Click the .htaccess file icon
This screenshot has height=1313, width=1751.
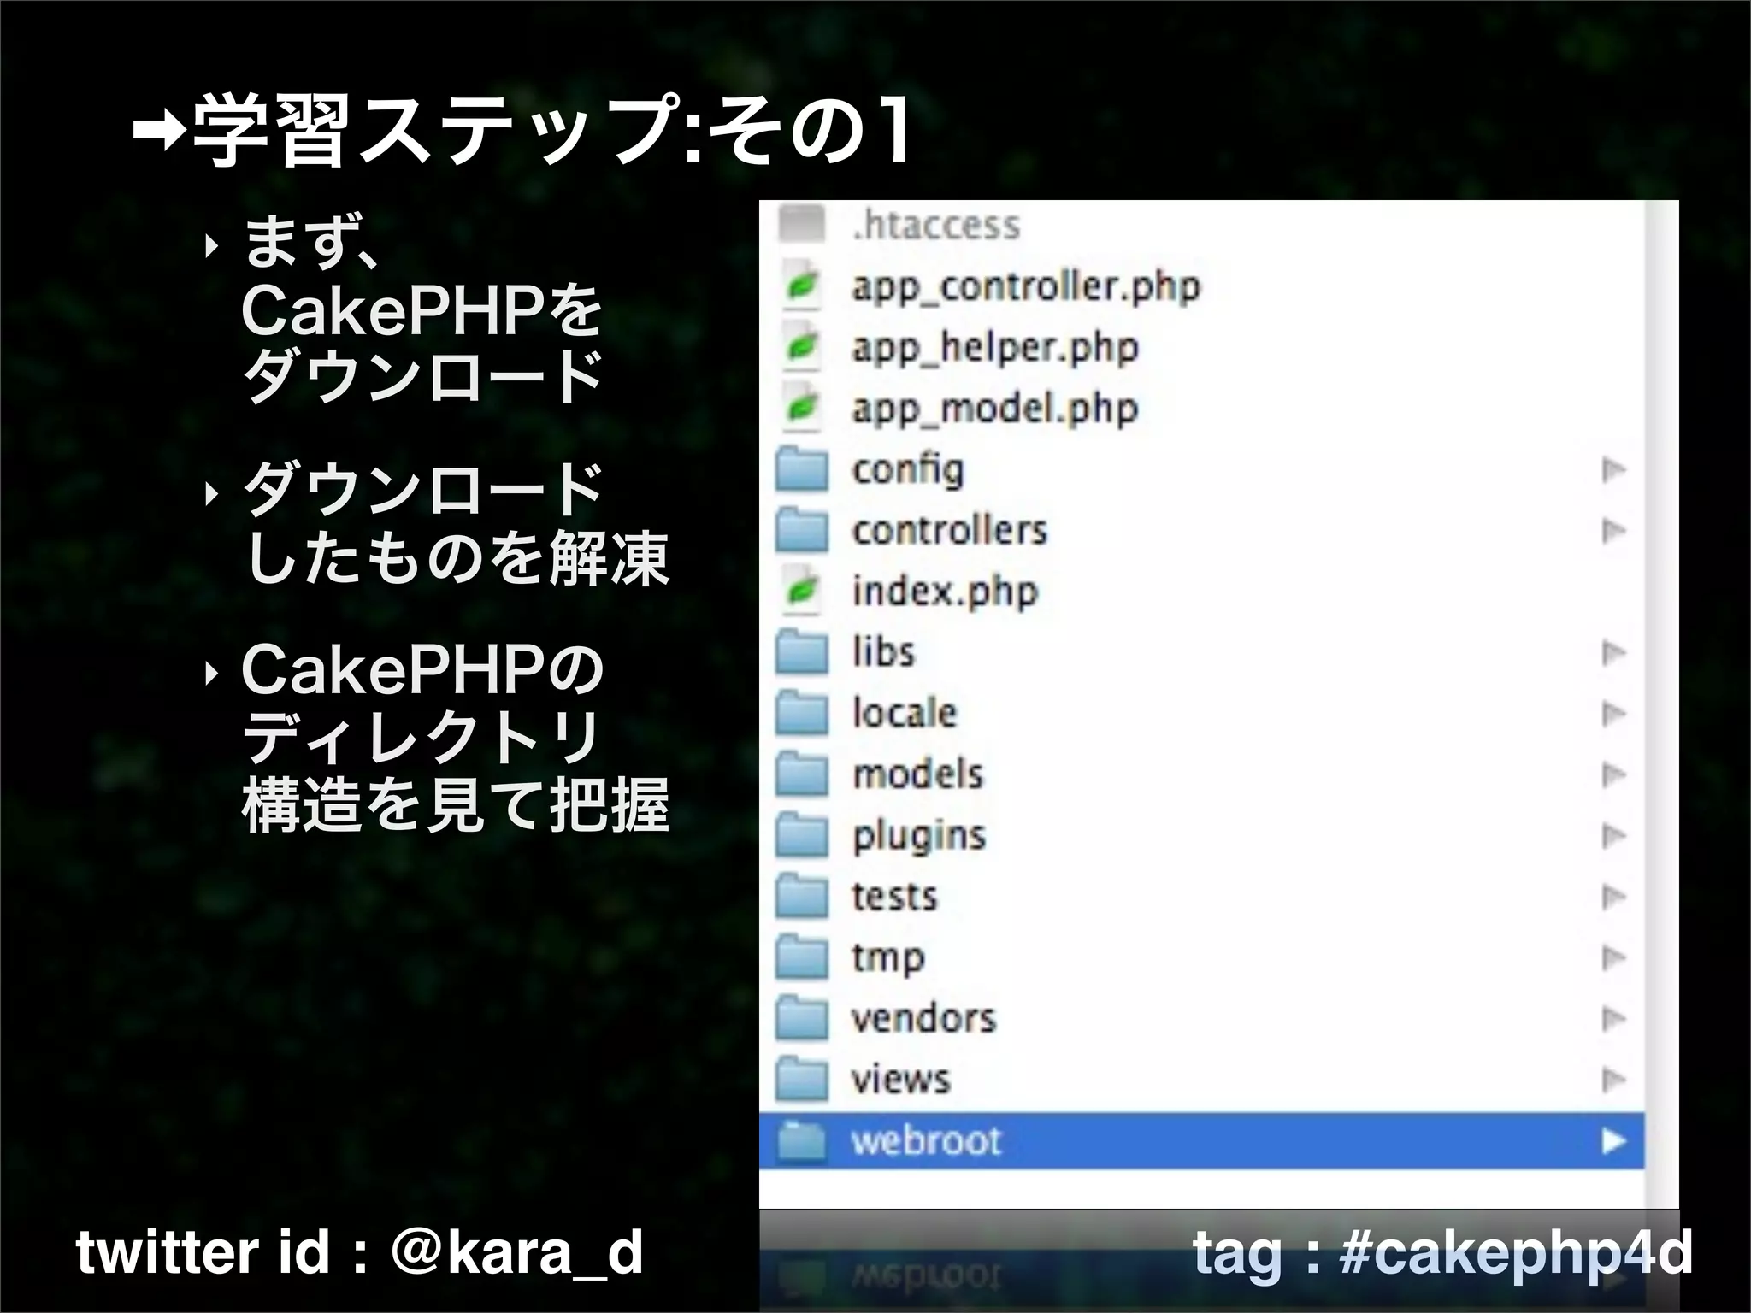pyautogui.click(x=802, y=225)
